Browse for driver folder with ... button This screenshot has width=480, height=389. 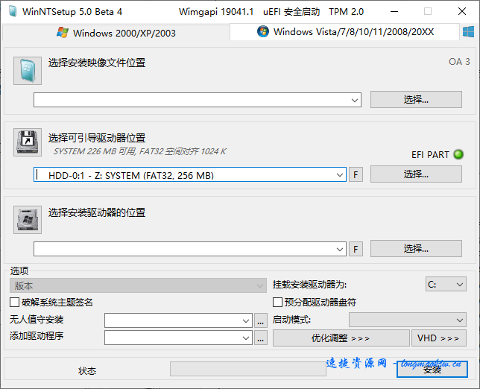(261, 338)
